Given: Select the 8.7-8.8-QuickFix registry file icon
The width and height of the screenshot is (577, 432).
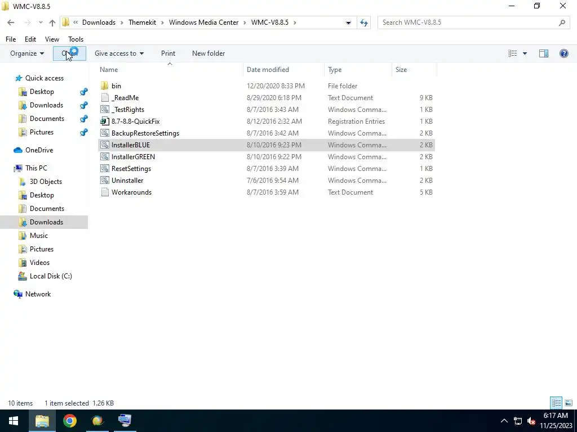Looking at the screenshot, I should click(105, 121).
